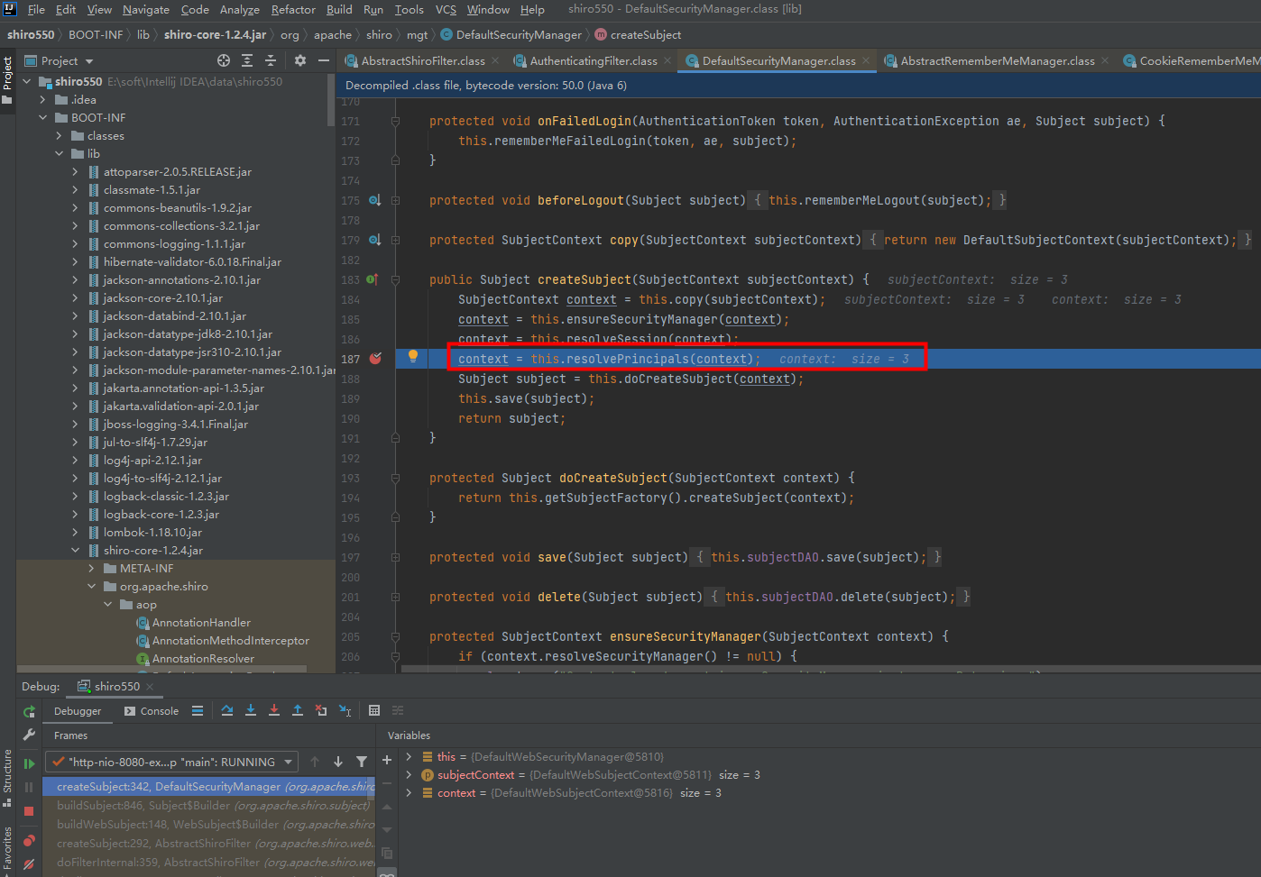
Task: Expand META-INF folder under shiro-core
Action: (x=92, y=568)
